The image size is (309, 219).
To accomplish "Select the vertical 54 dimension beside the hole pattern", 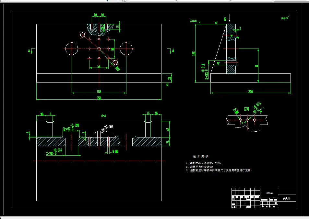I will pyautogui.click(x=113, y=49).
